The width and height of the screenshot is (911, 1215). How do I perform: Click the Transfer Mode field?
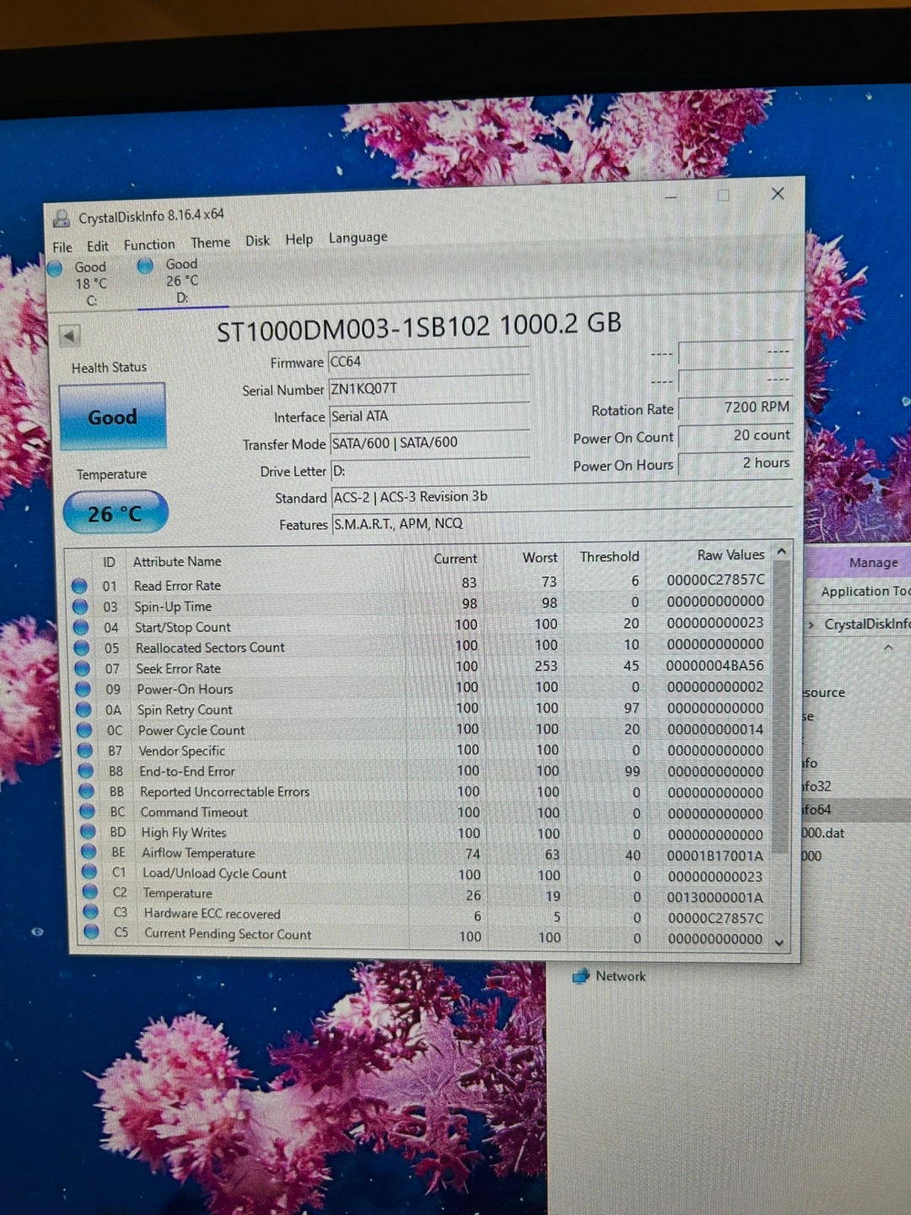tap(429, 442)
